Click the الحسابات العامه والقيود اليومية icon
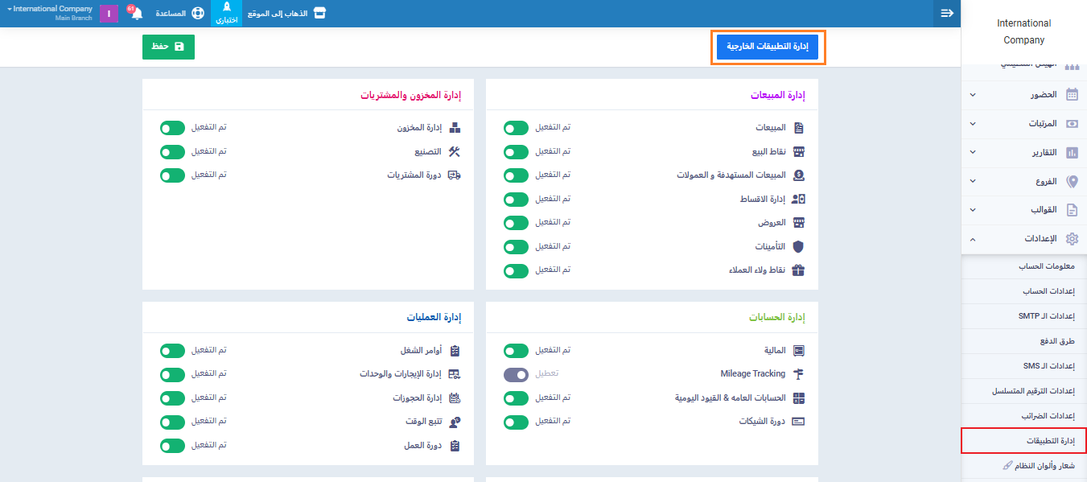Screen dimensions: 1087x482 tap(799, 398)
